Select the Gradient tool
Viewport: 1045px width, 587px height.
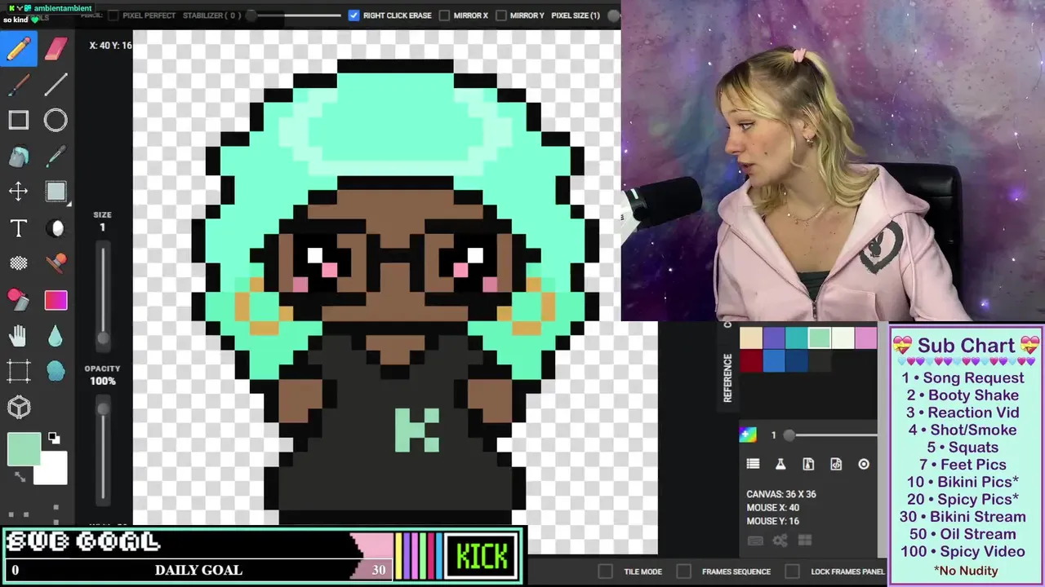(56, 300)
